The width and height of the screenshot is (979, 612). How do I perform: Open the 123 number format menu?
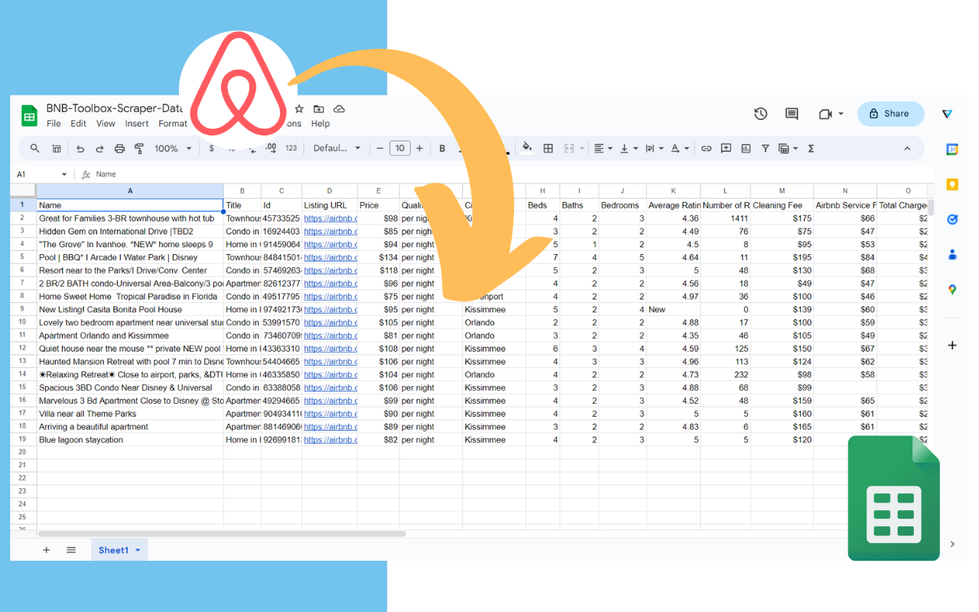[x=291, y=148]
